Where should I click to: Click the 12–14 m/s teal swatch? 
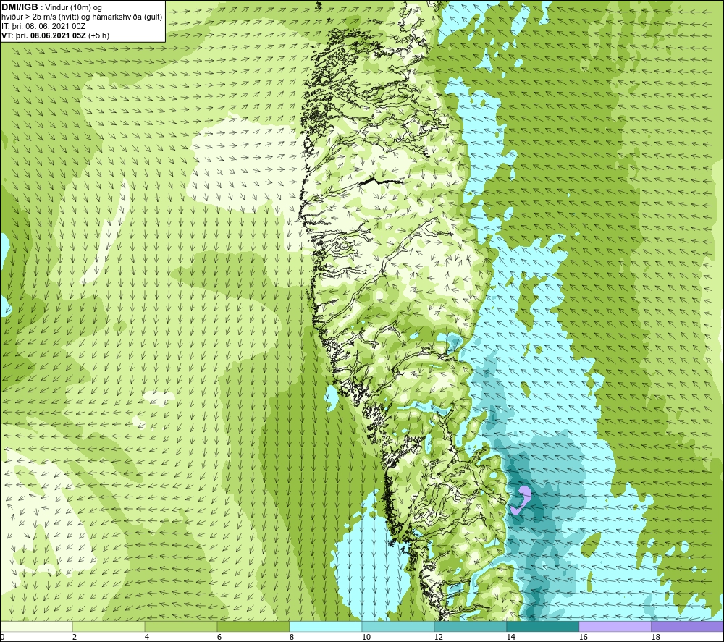[x=471, y=626]
